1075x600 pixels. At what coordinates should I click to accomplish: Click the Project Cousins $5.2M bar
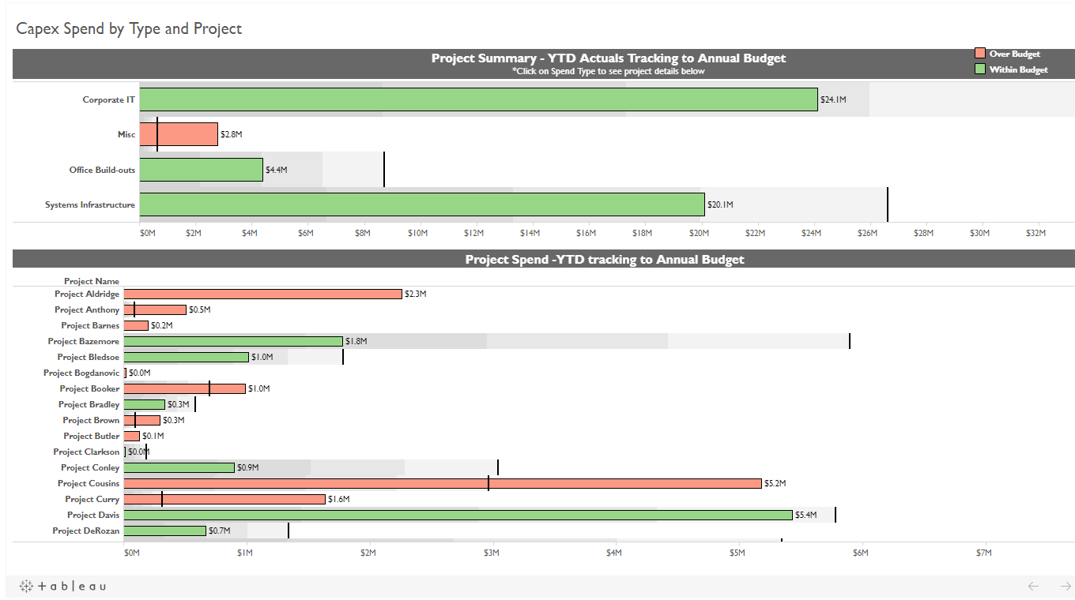pyautogui.click(x=443, y=483)
